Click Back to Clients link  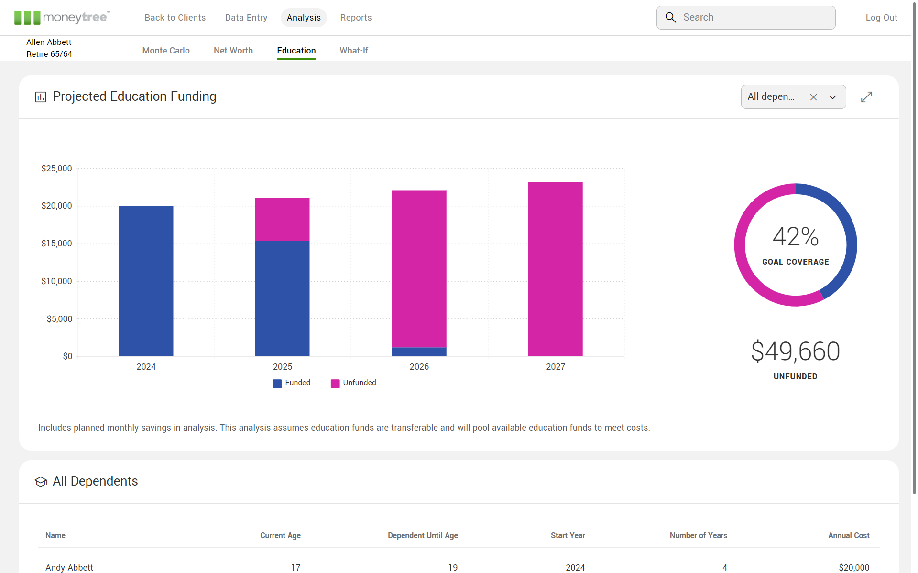click(x=175, y=18)
